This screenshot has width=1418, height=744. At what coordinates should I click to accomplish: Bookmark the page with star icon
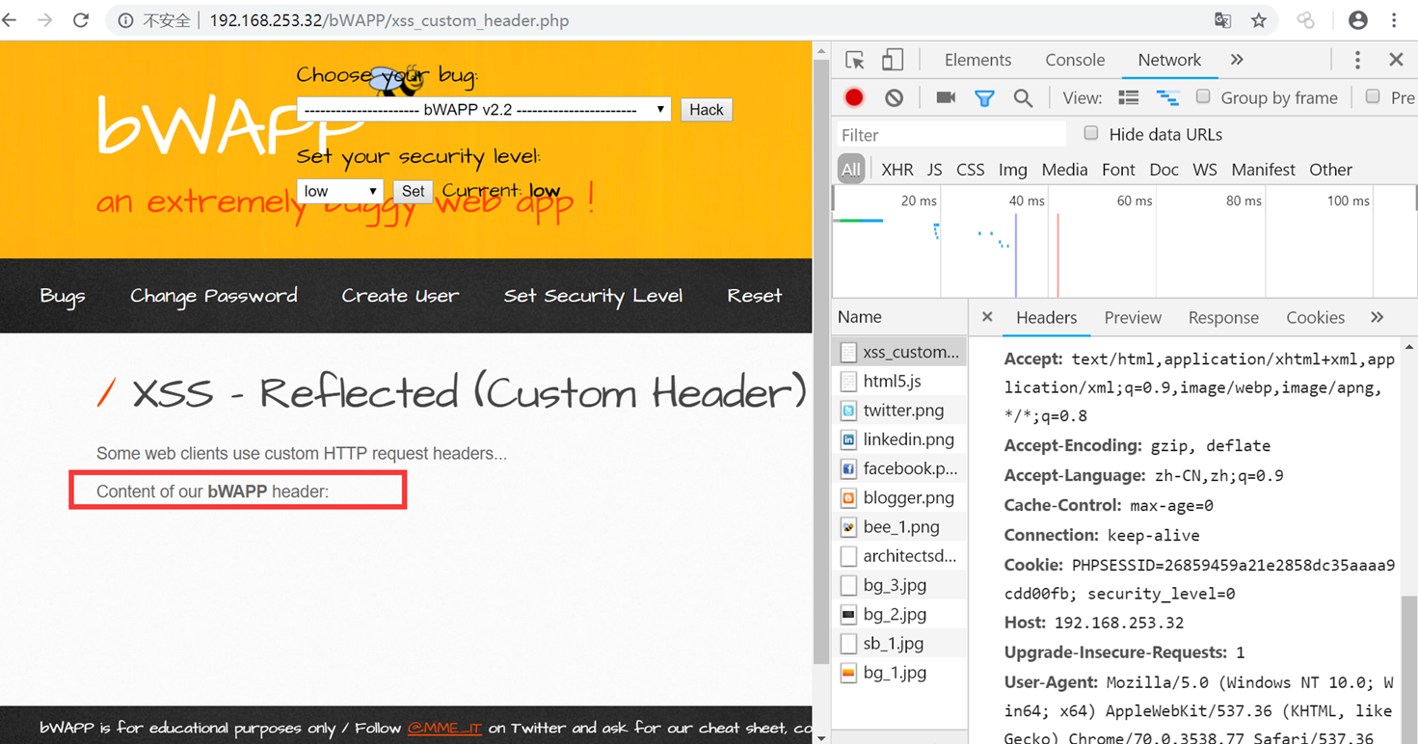(x=1258, y=20)
